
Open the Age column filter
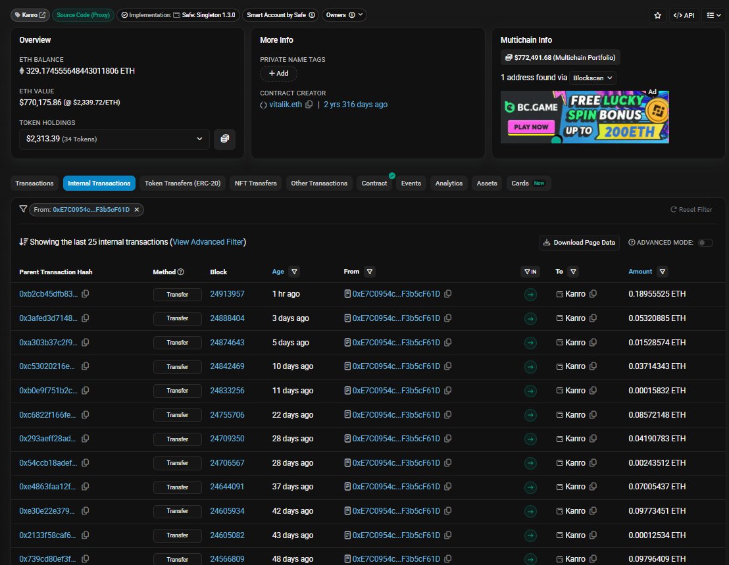click(x=294, y=272)
